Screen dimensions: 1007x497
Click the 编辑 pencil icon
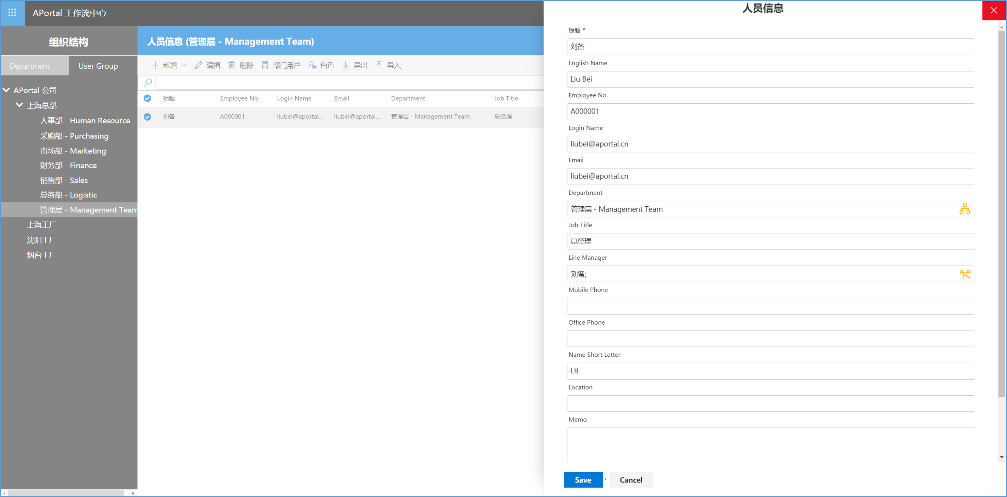[x=198, y=65]
